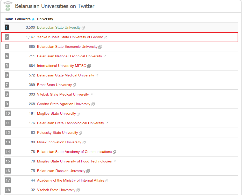Open external link icon beside Minsk Innovation University
242x195 pixels.
84,142
